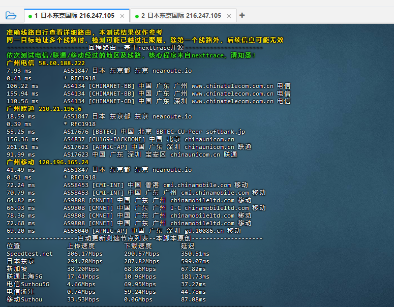Select the 广州联通 210.21.196.6 heading
This screenshot has width=394, height=307.
(44, 109)
